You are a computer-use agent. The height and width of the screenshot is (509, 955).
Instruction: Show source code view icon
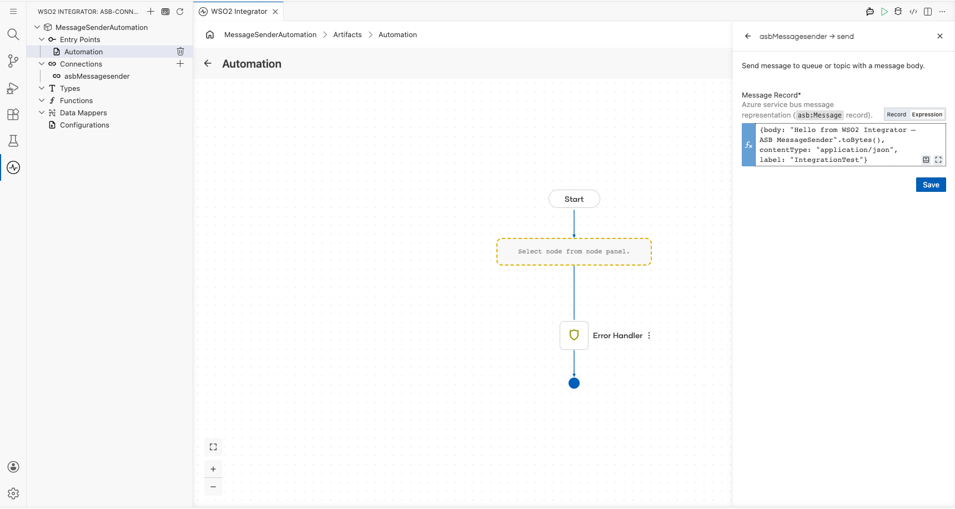(x=913, y=11)
